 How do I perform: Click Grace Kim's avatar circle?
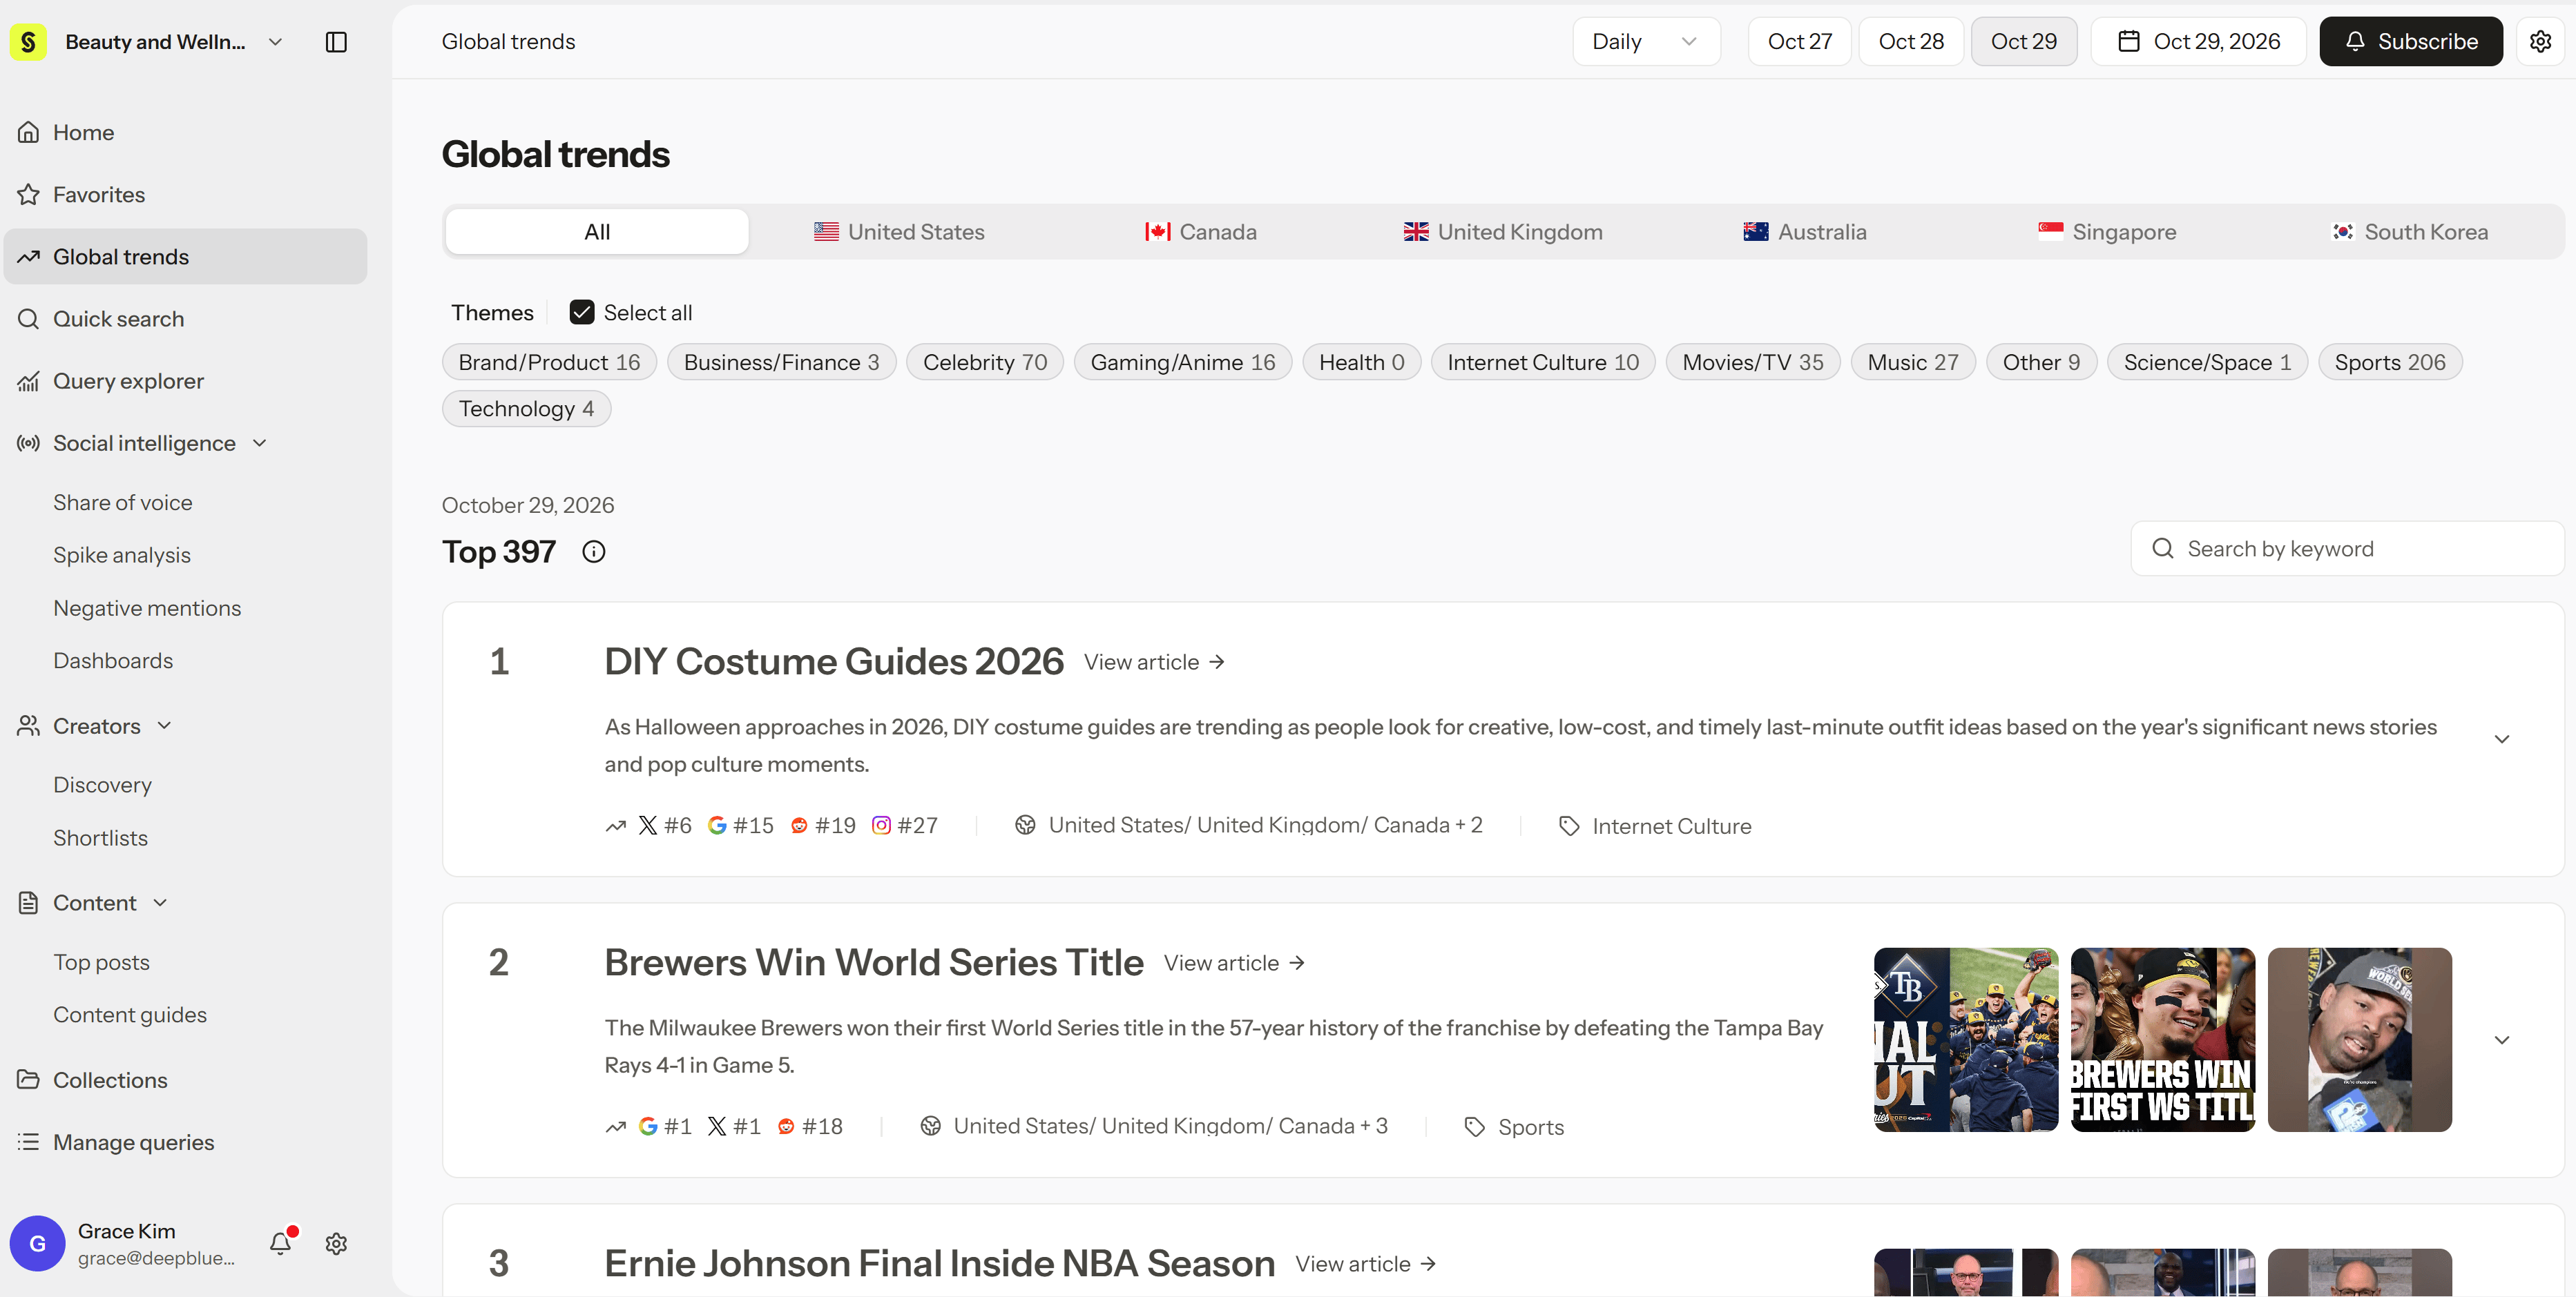[38, 1243]
